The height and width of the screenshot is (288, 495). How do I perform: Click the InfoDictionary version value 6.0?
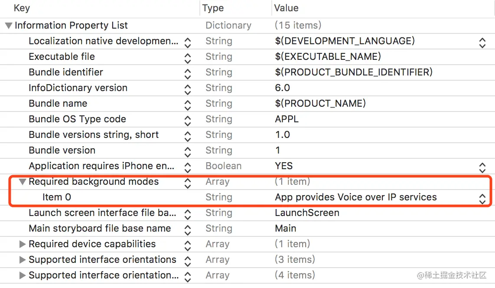coord(282,88)
